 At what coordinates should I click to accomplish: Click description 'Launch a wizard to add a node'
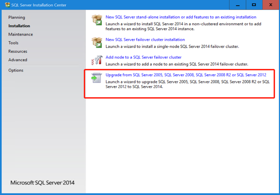[x=177, y=64]
